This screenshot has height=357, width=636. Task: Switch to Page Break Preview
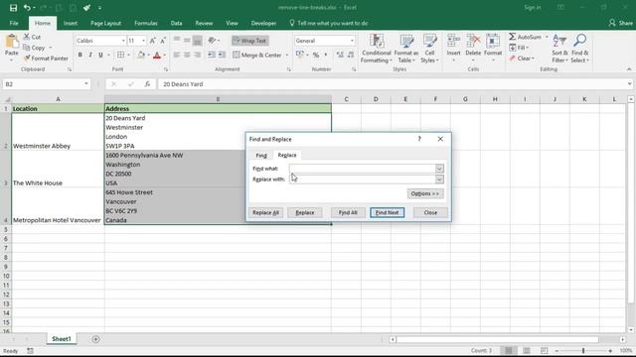tap(544, 350)
